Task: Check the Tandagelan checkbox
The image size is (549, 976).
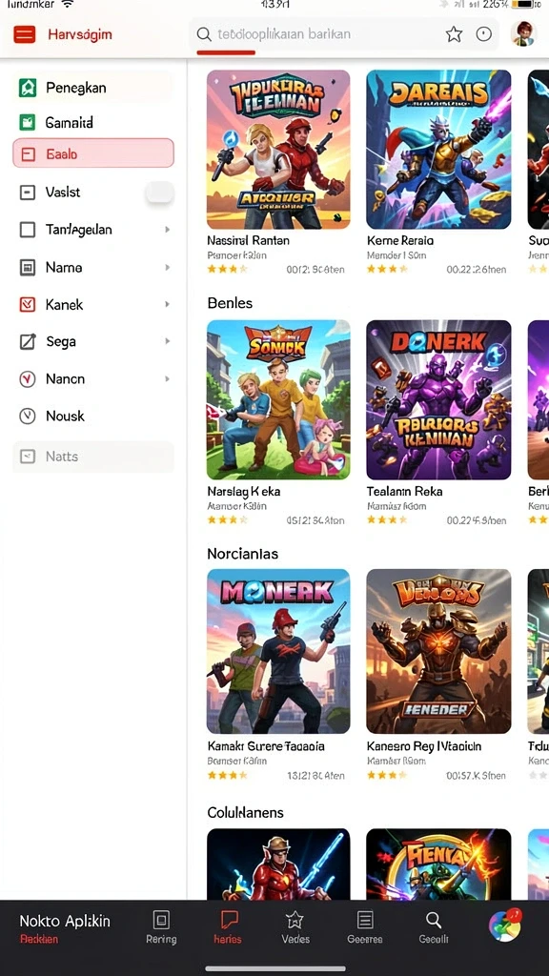Action: [x=28, y=230]
